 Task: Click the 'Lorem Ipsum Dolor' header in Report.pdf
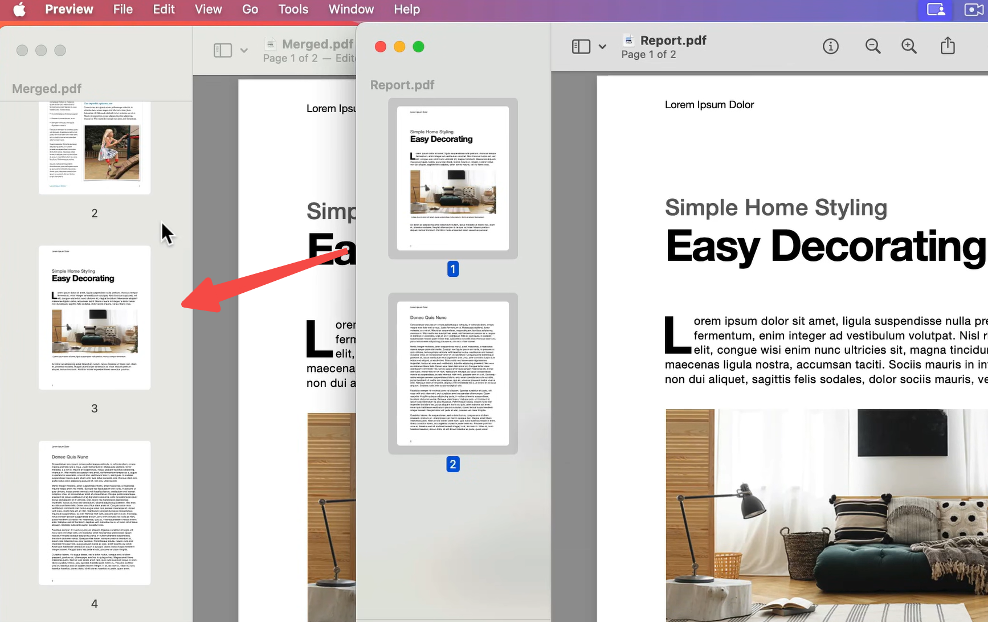click(709, 105)
